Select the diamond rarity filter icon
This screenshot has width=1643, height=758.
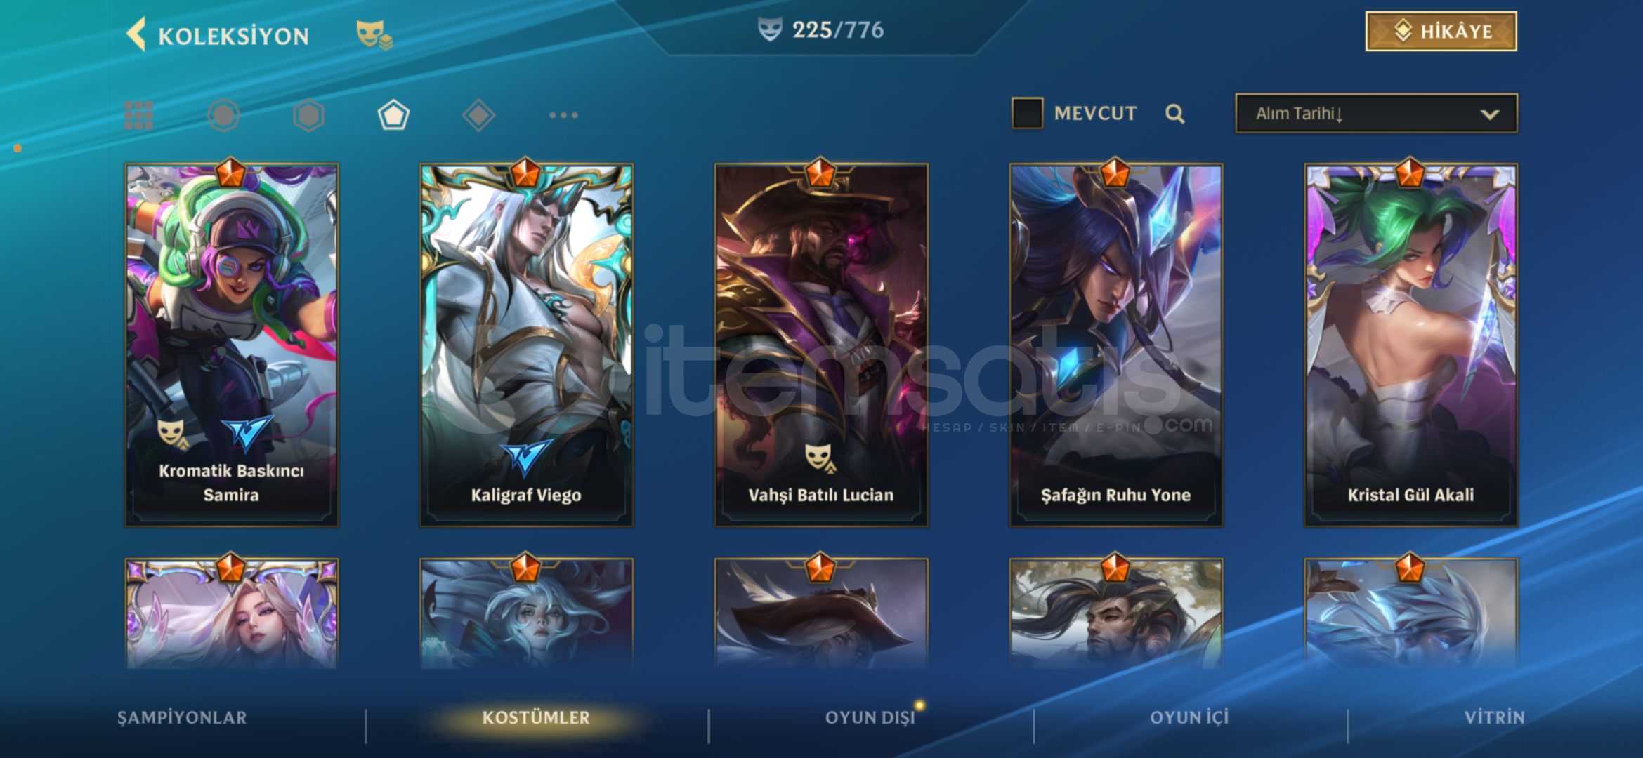[x=478, y=115]
